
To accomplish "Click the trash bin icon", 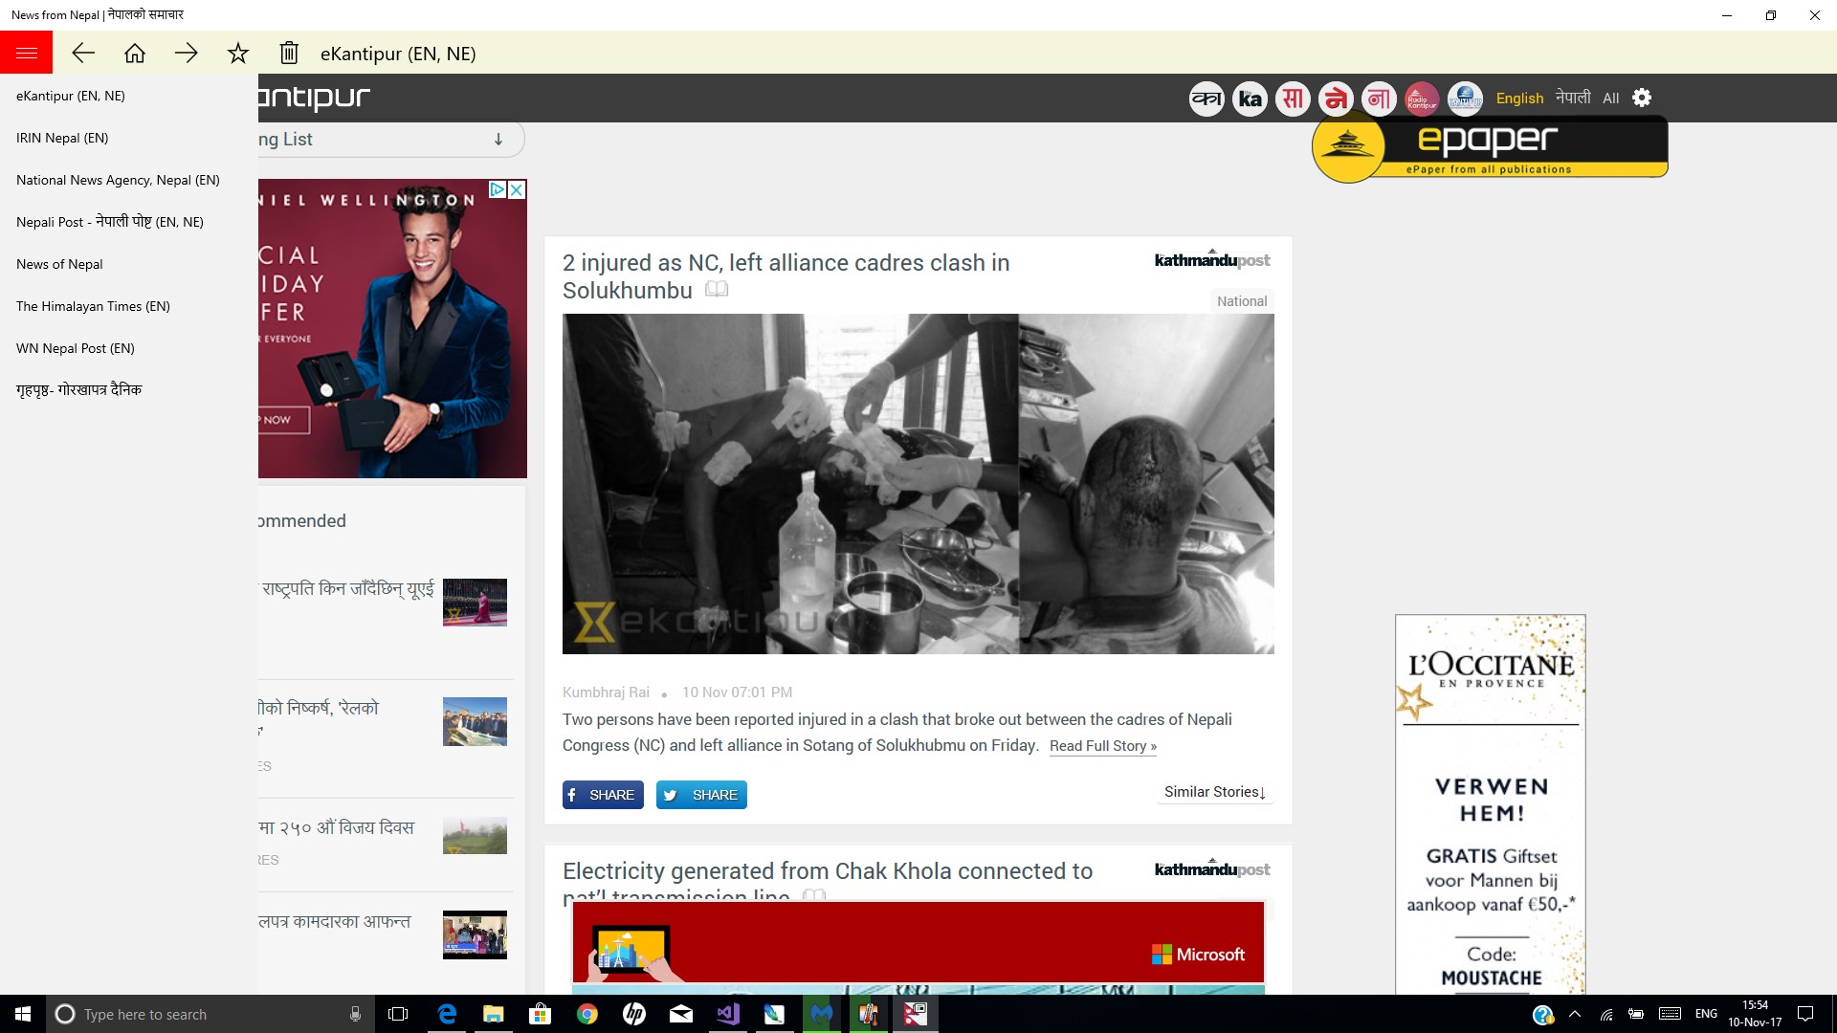I will coord(289,54).
